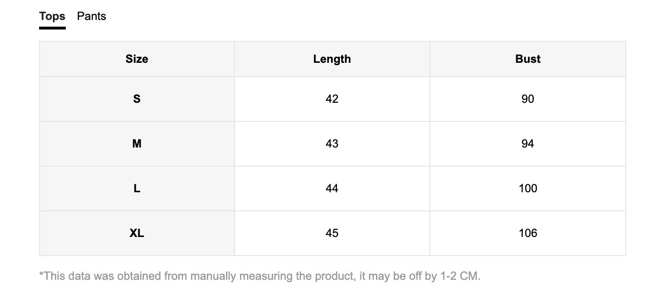Select the L size row label

pyautogui.click(x=137, y=188)
